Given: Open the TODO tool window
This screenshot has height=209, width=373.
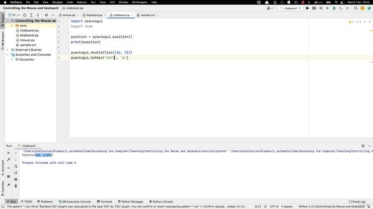Looking at the screenshot, I should pos(26,201).
